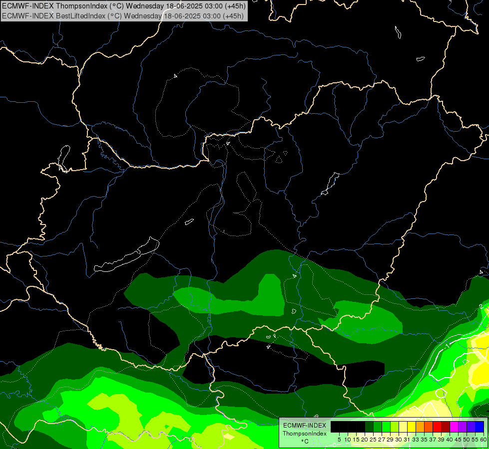This screenshot has height=449, width=489.
Task: Click the magenta 40-45 legend swatch
Action: pos(454,427)
